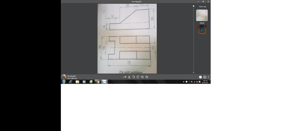The image size is (287, 131).
Task: Download the image with the download icon
Action: pyautogui.click(x=129, y=77)
